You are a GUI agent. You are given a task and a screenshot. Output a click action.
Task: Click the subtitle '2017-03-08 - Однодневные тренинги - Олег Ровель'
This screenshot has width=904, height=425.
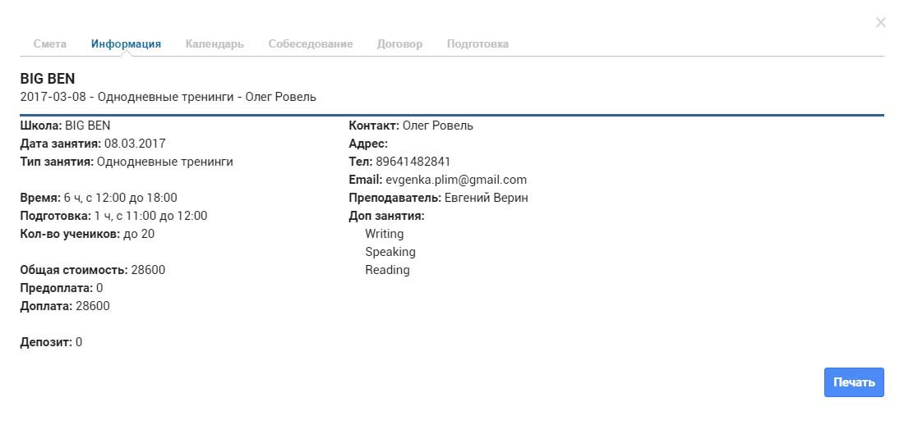click(x=168, y=97)
